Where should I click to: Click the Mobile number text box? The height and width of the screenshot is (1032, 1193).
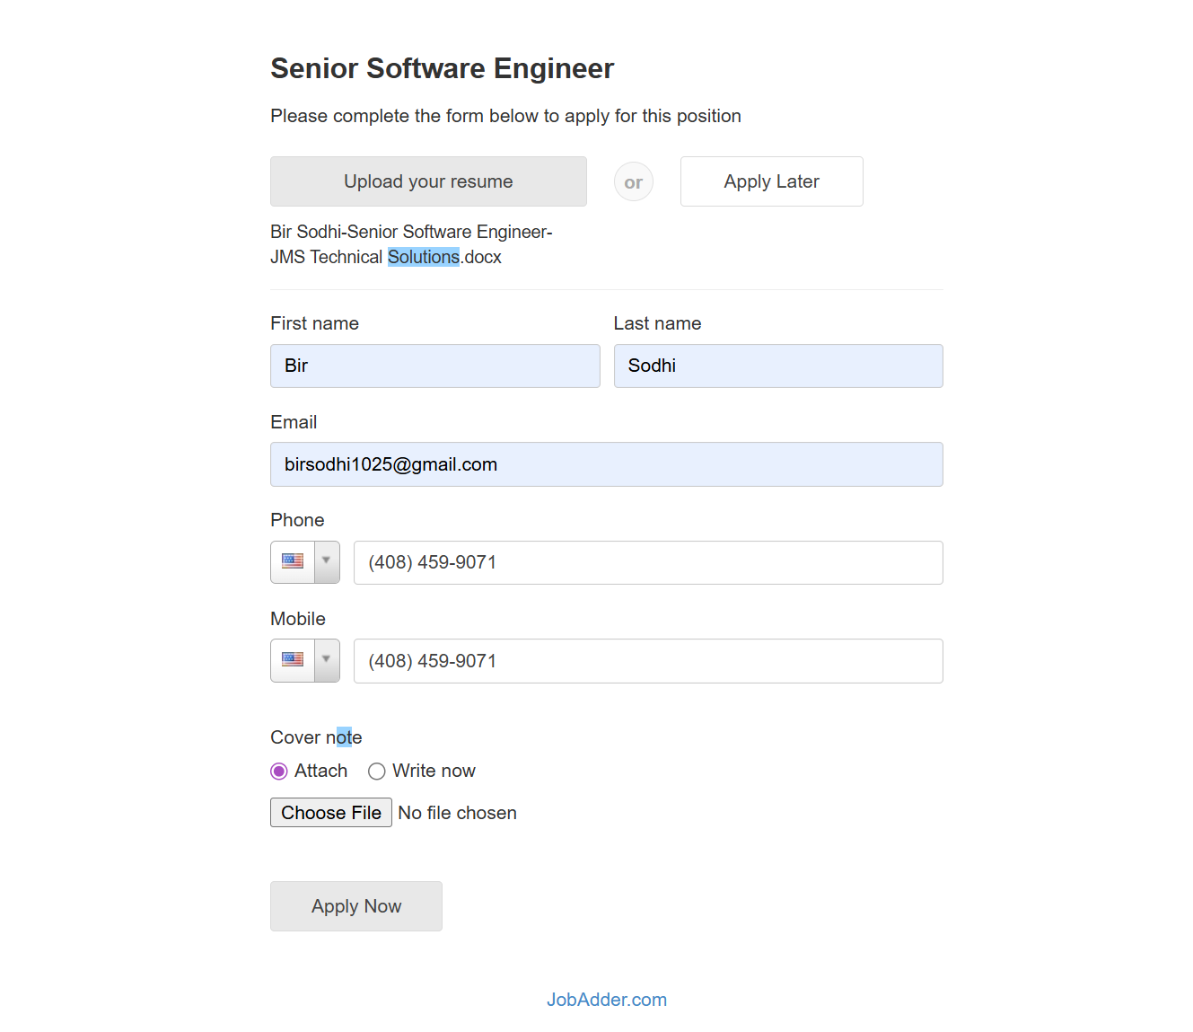click(x=647, y=661)
